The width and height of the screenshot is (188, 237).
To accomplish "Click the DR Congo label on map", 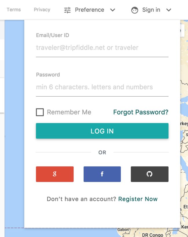I will click(x=153, y=235).
